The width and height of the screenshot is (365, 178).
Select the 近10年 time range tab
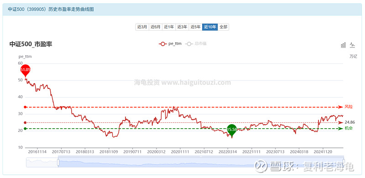point(210,27)
